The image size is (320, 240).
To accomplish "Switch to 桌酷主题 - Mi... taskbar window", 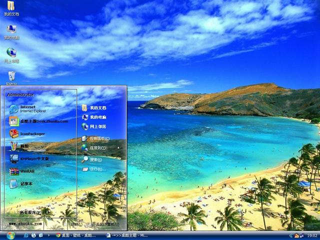I will pyautogui.click(x=127, y=235).
